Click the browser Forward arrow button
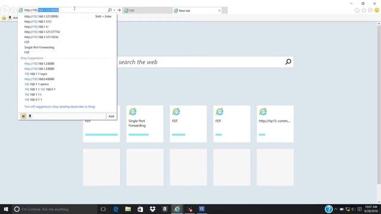This screenshot has width=381, height=214. coord(13,10)
